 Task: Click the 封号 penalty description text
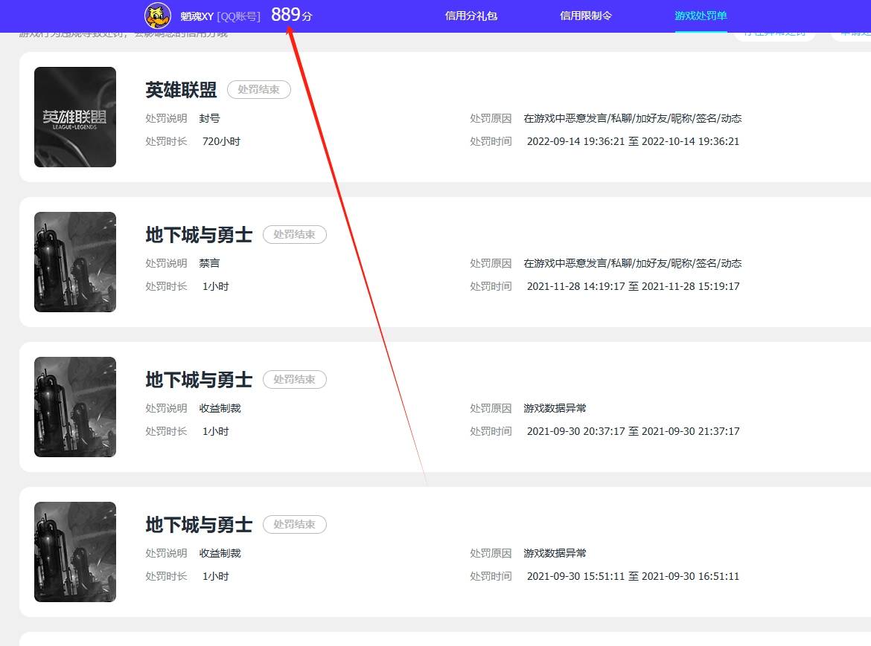209,117
